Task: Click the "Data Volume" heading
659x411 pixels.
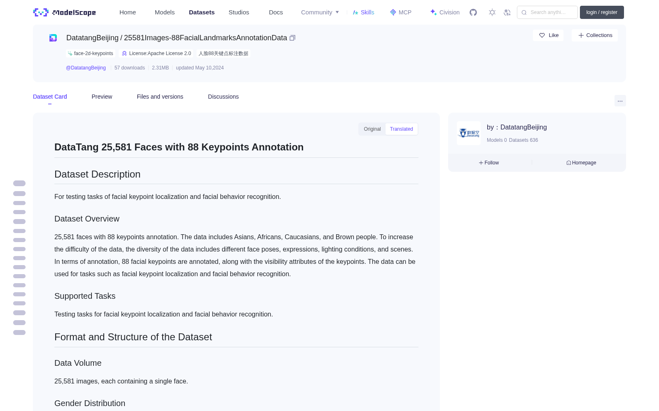Action: coord(78,363)
